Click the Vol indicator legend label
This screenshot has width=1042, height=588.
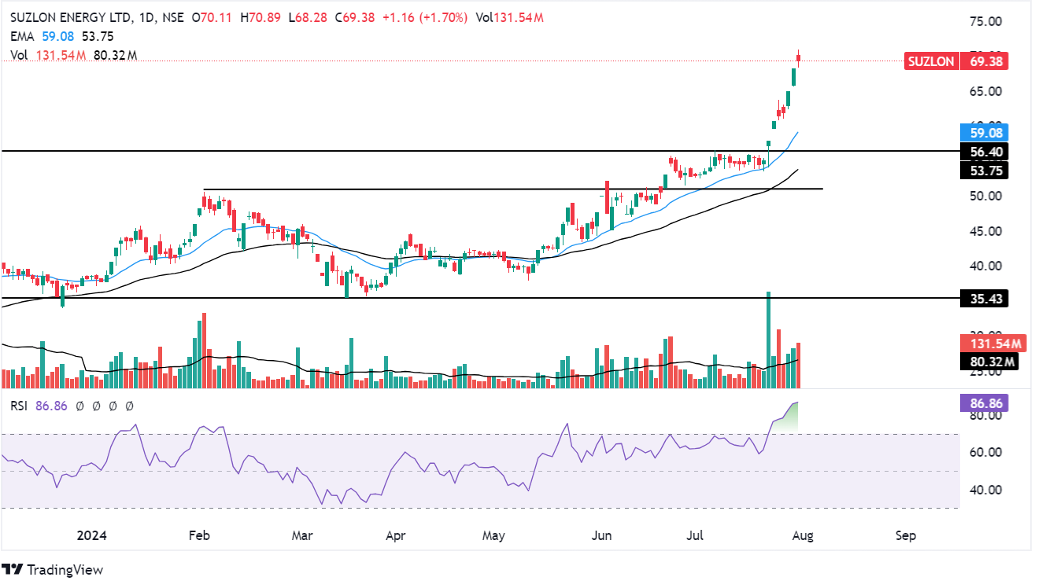(20, 55)
